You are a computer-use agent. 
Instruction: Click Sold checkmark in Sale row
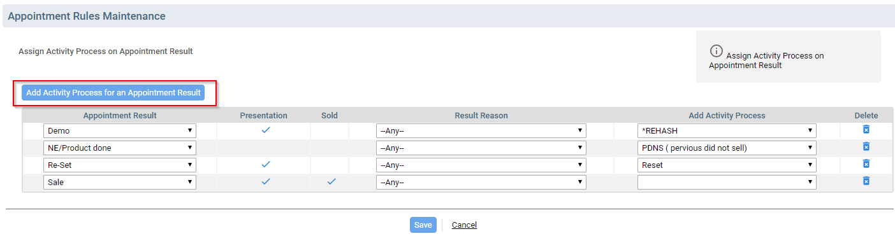pyautogui.click(x=331, y=181)
